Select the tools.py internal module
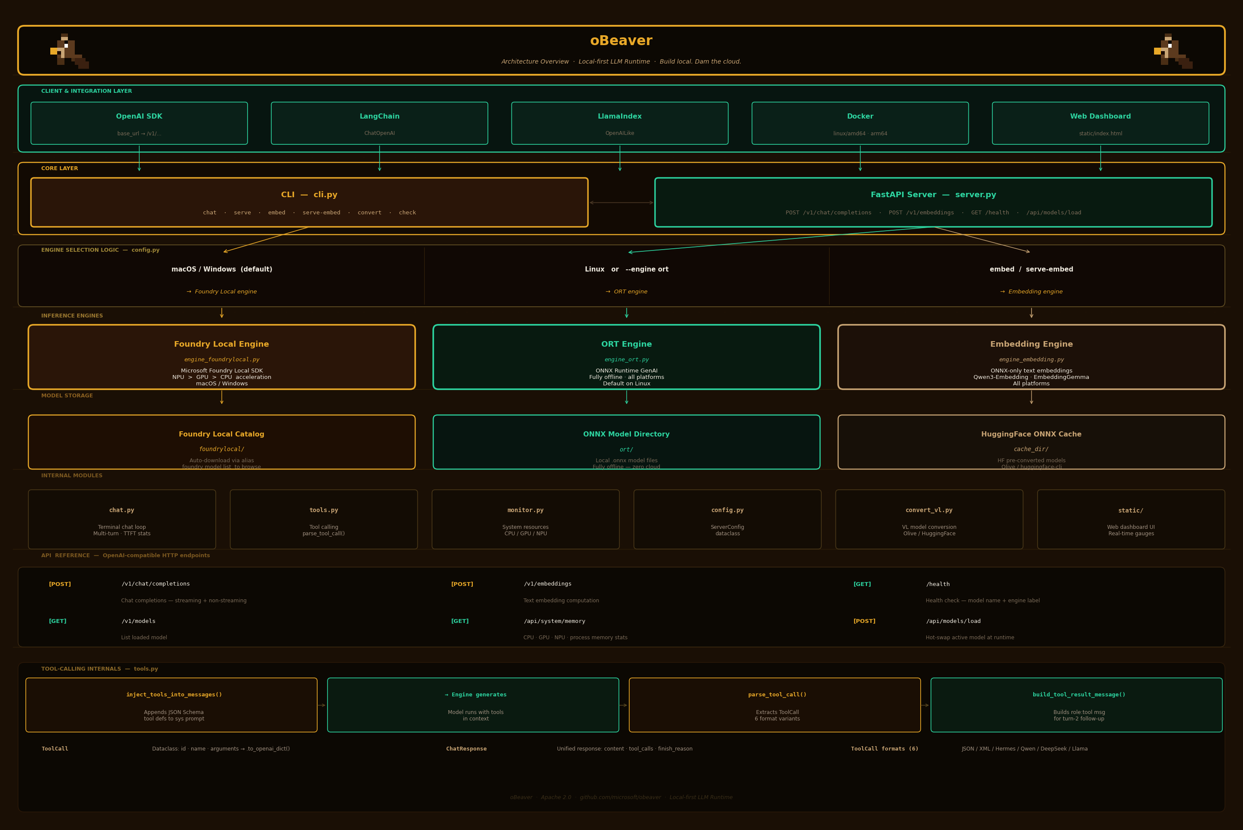The image size is (1243, 830). point(324,519)
